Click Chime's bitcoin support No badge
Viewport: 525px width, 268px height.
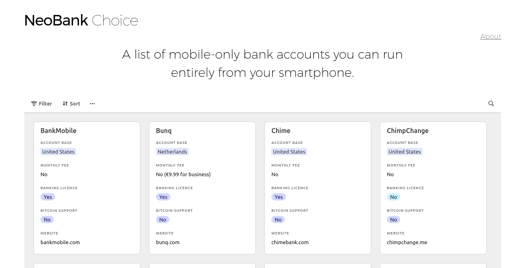click(x=278, y=219)
